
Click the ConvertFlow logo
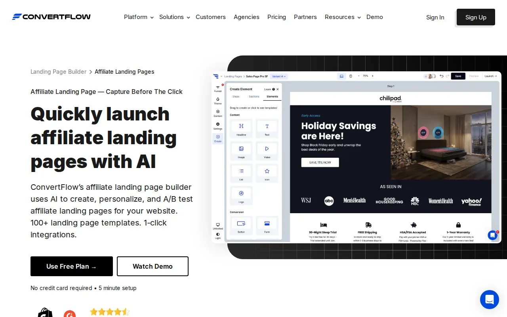point(51,17)
